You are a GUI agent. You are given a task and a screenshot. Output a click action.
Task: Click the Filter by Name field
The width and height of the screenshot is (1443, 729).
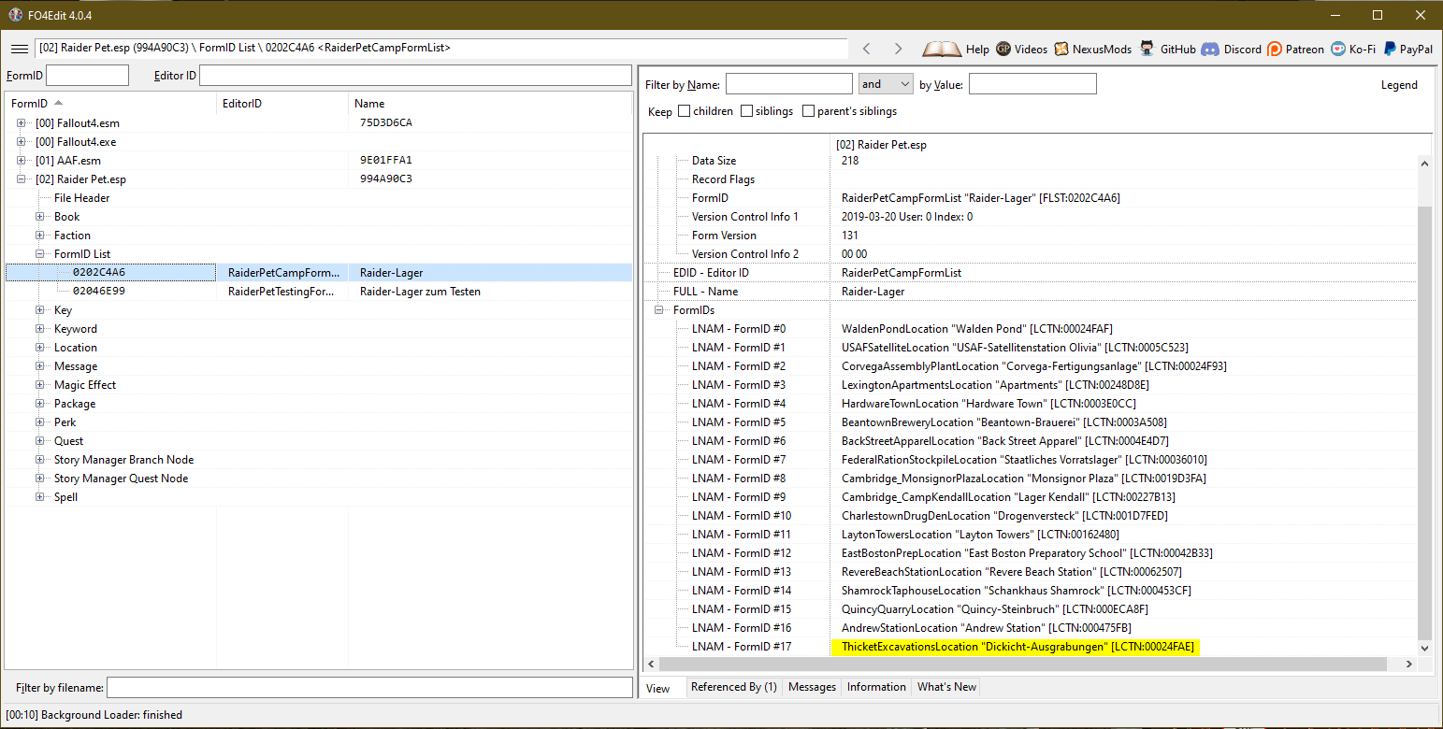[x=789, y=84]
